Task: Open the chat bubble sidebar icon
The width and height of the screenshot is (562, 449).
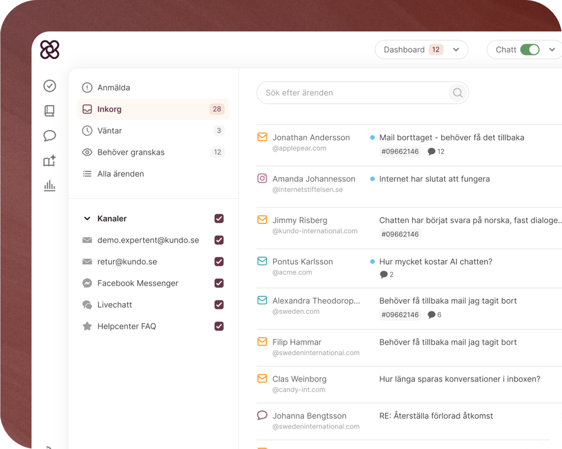Action: [49, 136]
